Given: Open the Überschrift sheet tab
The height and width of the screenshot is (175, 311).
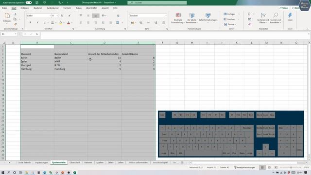Looking at the screenshot, I should click(x=75, y=162).
